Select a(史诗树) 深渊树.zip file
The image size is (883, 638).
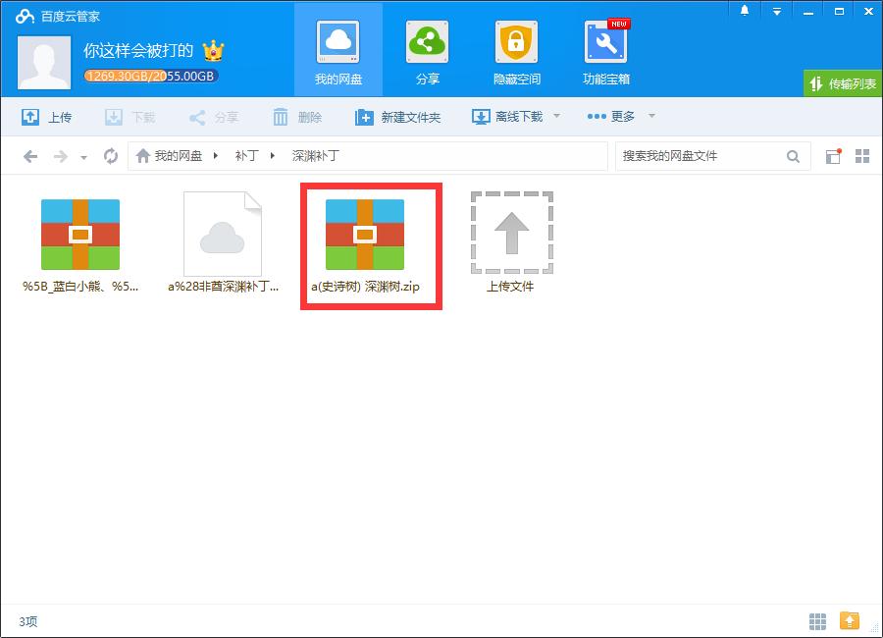click(x=365, y=246)
